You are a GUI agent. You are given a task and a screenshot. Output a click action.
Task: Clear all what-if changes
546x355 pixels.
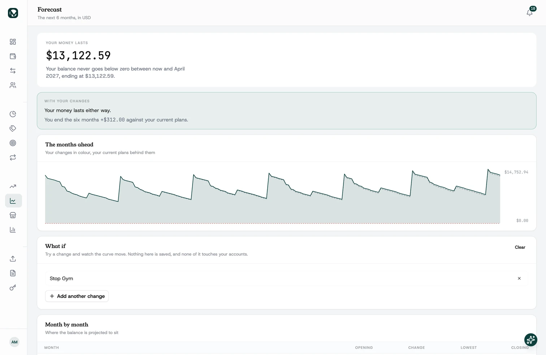coord(520,247)
